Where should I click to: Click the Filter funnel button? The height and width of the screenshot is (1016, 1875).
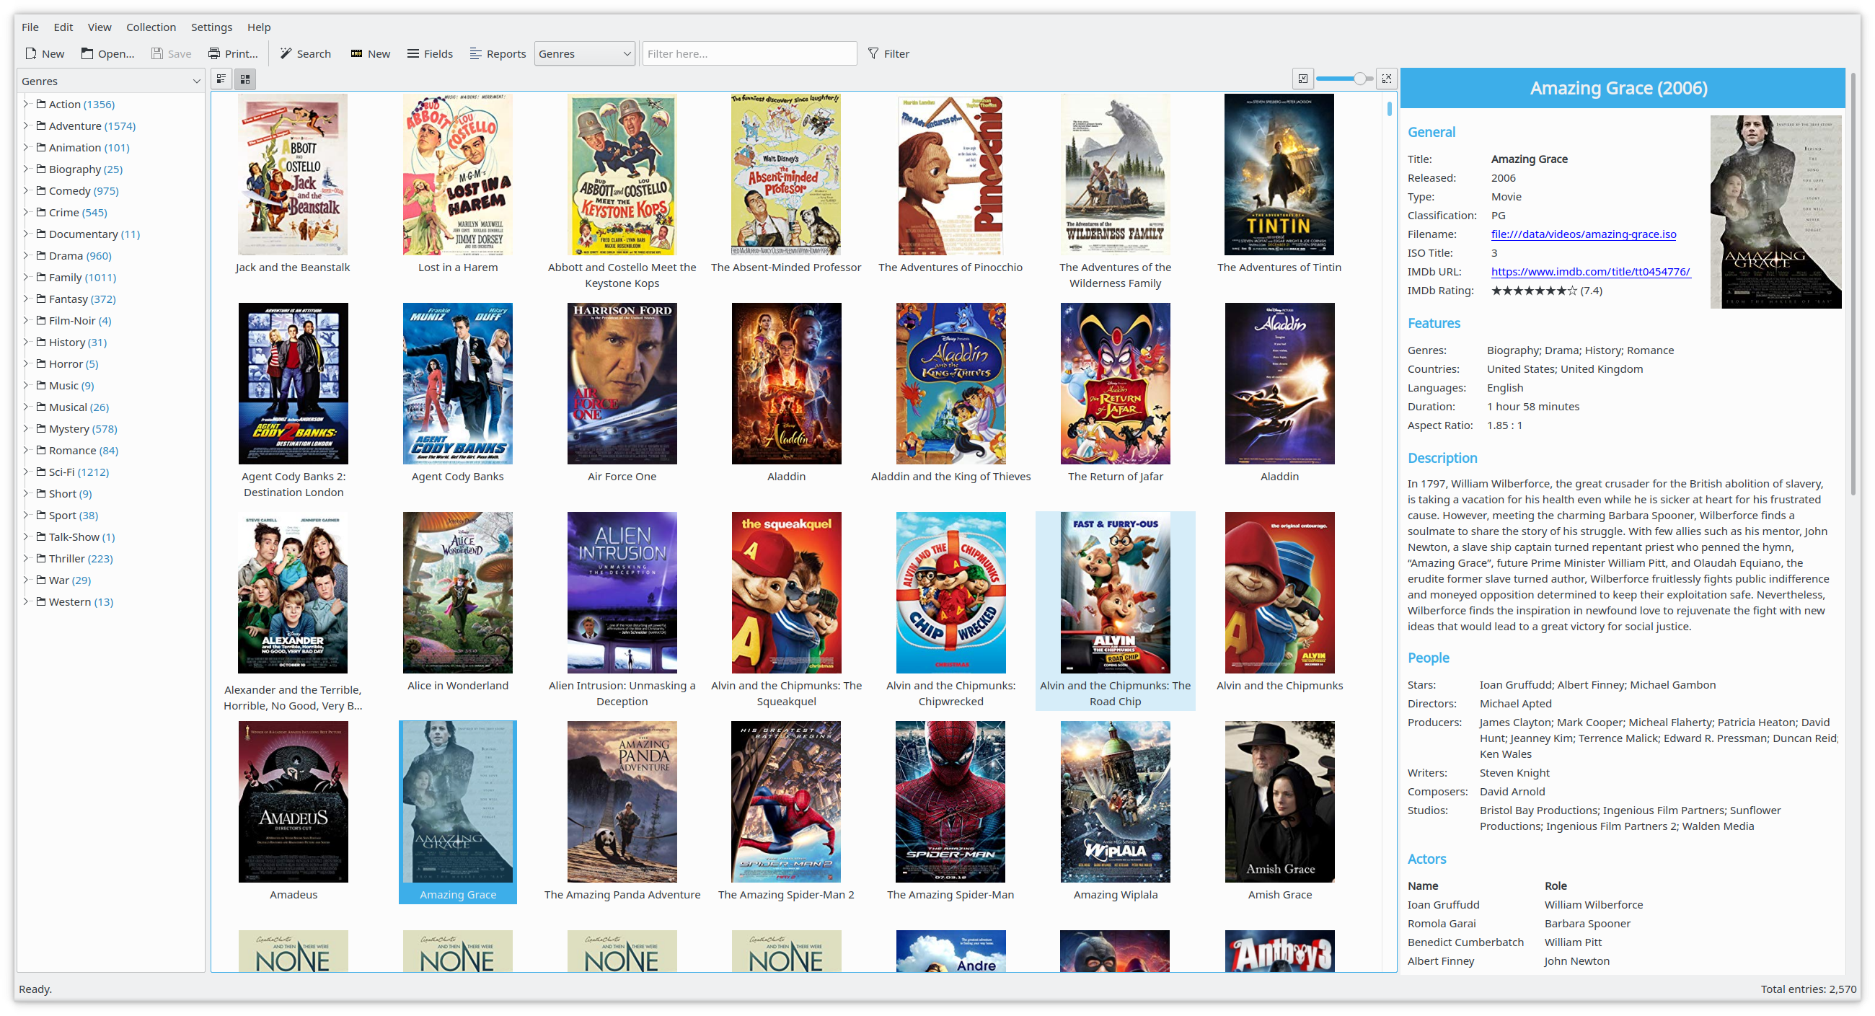[x=888, y=54]
